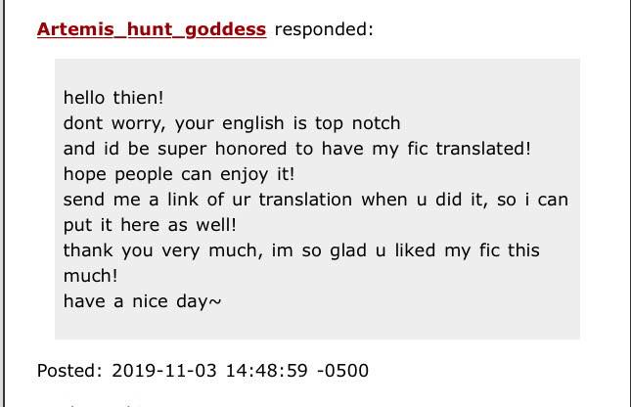Click the time 14:48:59 in the timestamp
This screenshot has height=407, width=631.
[267, 371]
